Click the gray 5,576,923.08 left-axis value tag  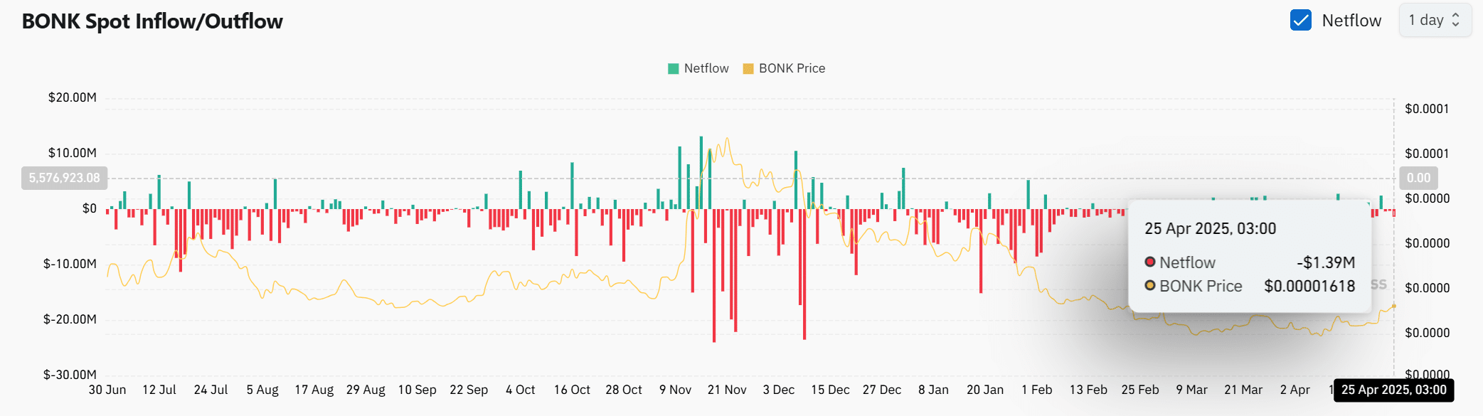[x=64, y=178]
